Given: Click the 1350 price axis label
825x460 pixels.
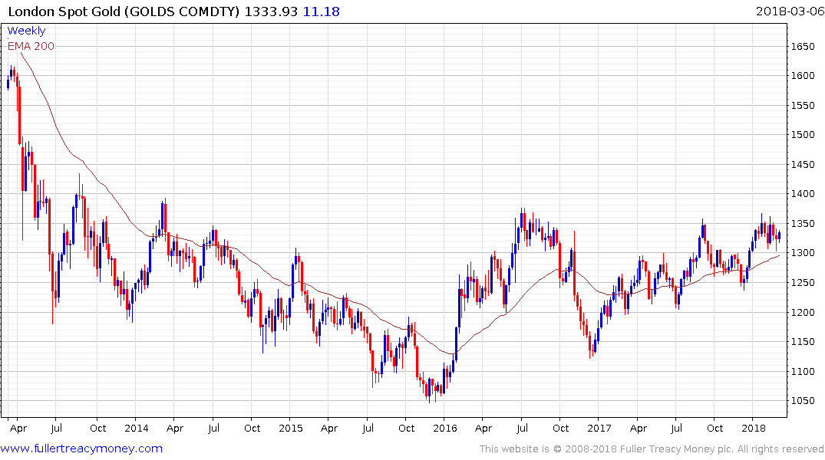Looking at the screenshot, I should [803, 223].
